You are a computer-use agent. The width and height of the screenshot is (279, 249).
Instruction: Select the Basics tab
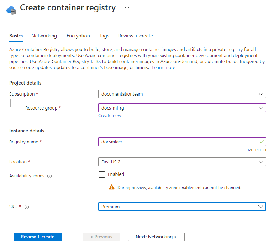click(16, 36)
